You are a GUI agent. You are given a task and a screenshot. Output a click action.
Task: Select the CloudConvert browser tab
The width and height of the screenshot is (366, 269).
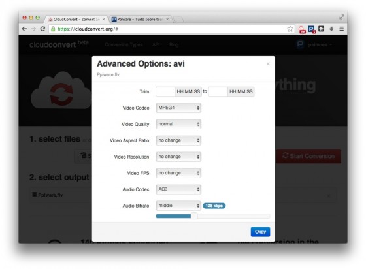click(x=76, y=20)
